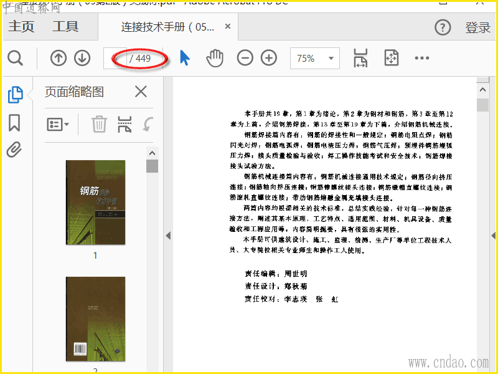The image size is (498, 374).
Task: Switch to the 连接技术手册 document tab
Action: click(x=167, y=27)
